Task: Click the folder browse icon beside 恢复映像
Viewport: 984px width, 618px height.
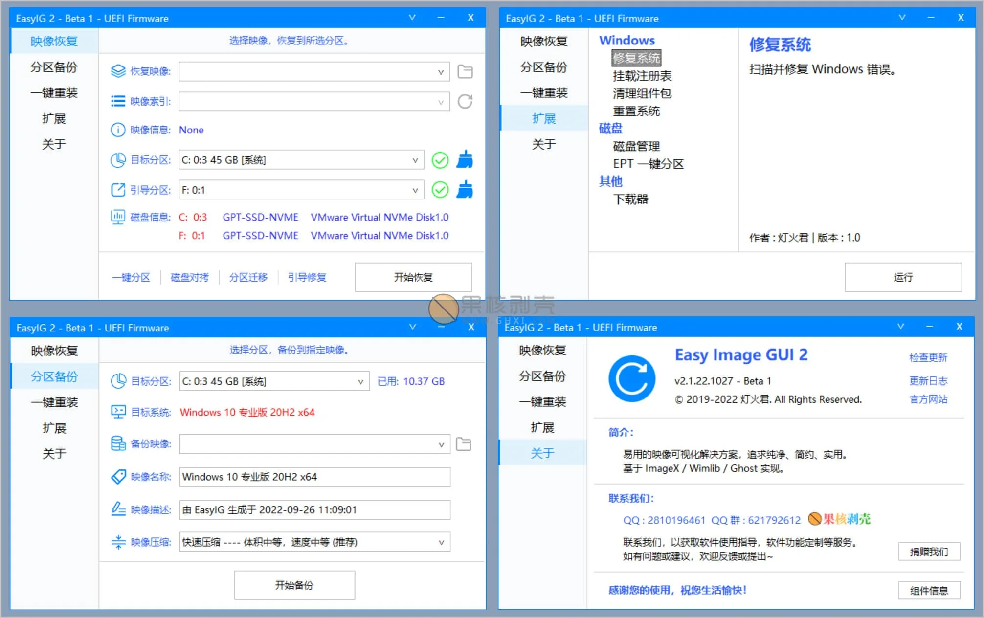Action: tap(465, 71)
